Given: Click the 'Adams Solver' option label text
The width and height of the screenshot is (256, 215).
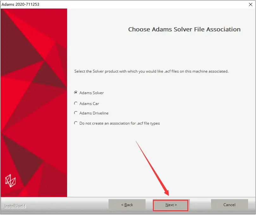Looking at the screenshot, I should point(91,93).
